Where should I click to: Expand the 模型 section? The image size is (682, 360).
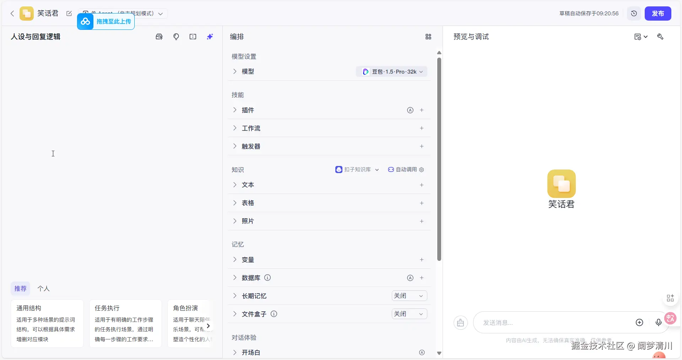pos(235,71)
